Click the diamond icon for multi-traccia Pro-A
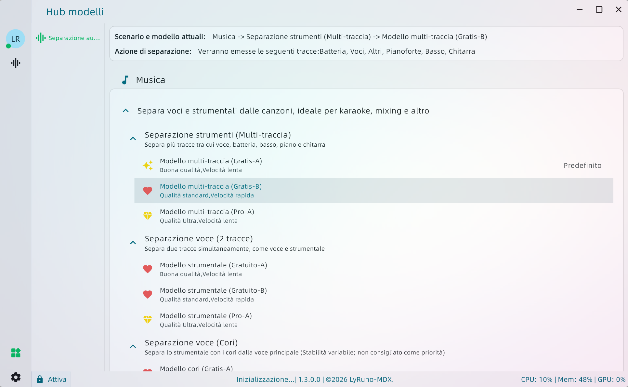The height and width of the screenshot is (387, 628). click(148, 216)
